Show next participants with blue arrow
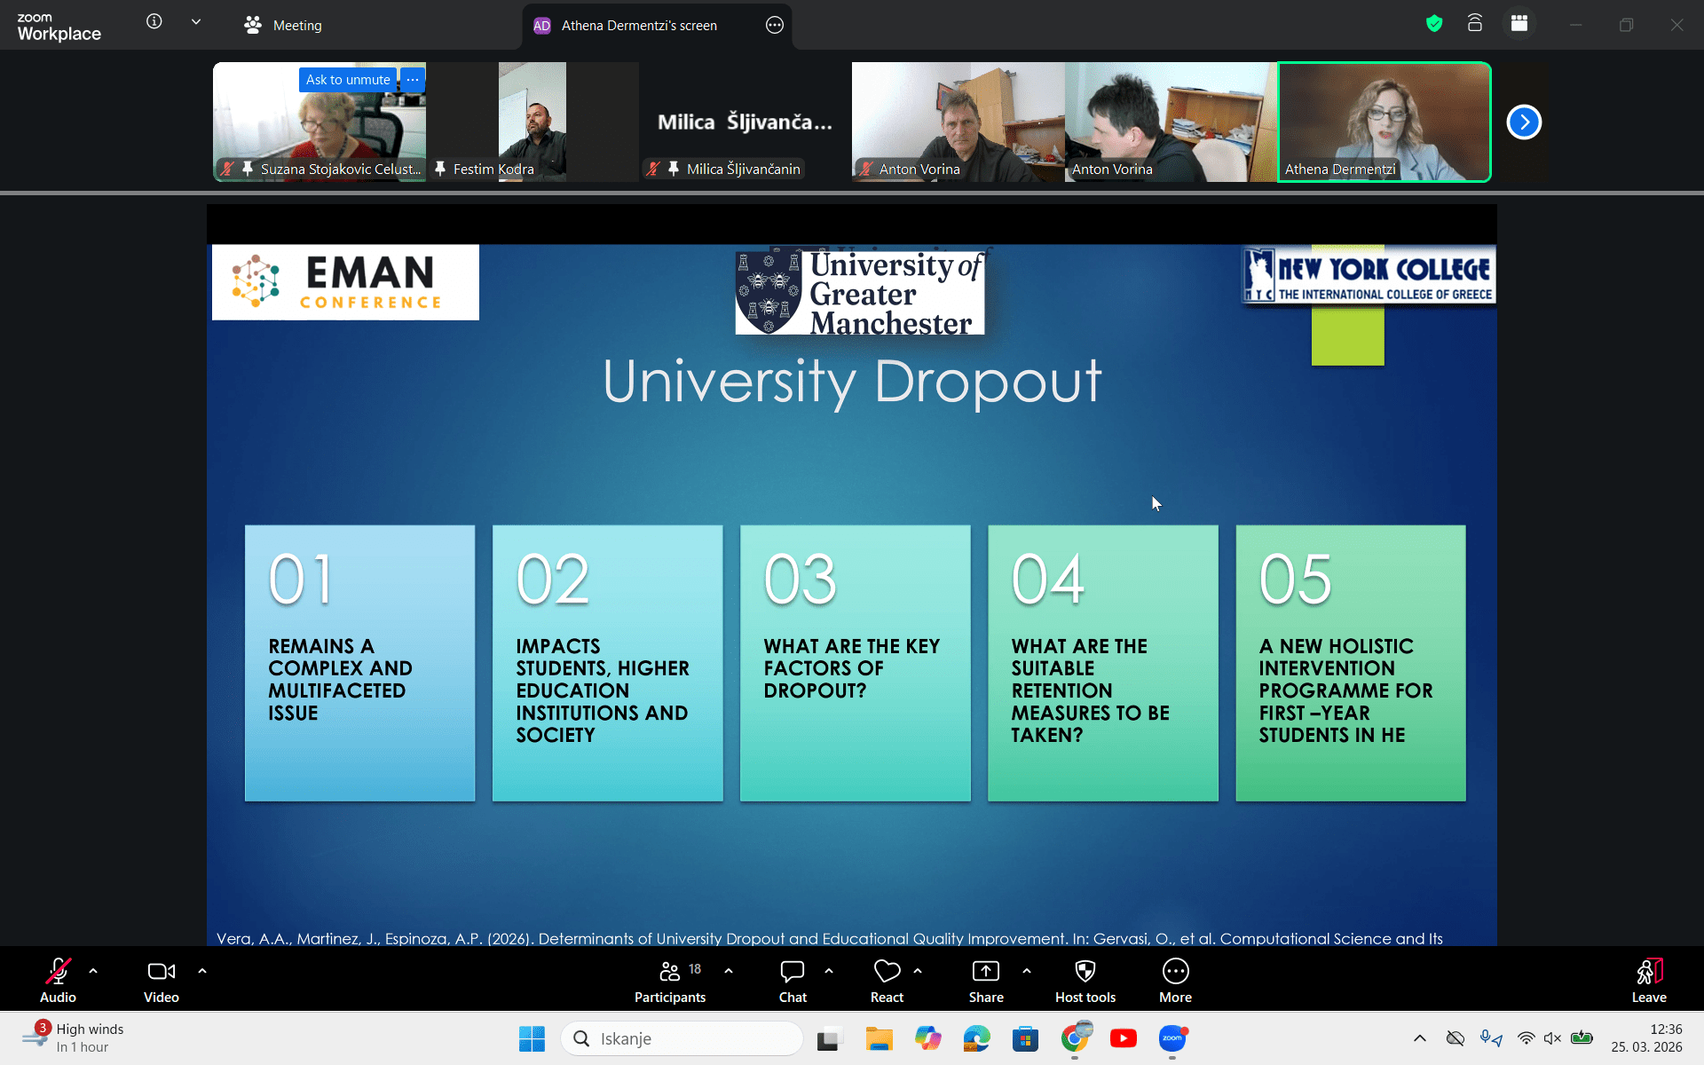Screen dimensions: 1704x1065 (x=1524, y=122)
